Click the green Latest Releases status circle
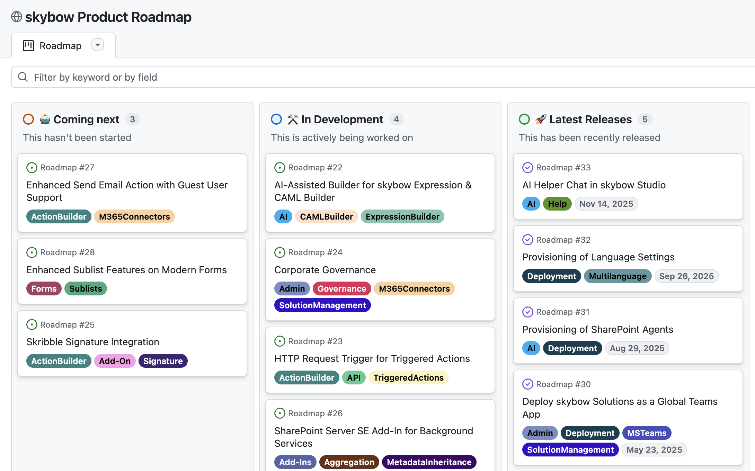 [x=524, y=119]
